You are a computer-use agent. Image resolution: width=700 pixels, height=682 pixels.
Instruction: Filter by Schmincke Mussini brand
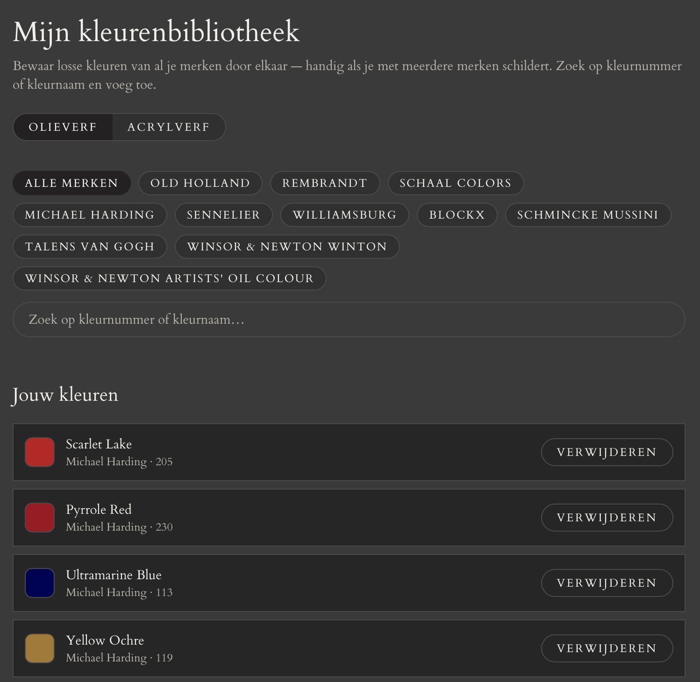pyautogui.click(x=587, y=215)
